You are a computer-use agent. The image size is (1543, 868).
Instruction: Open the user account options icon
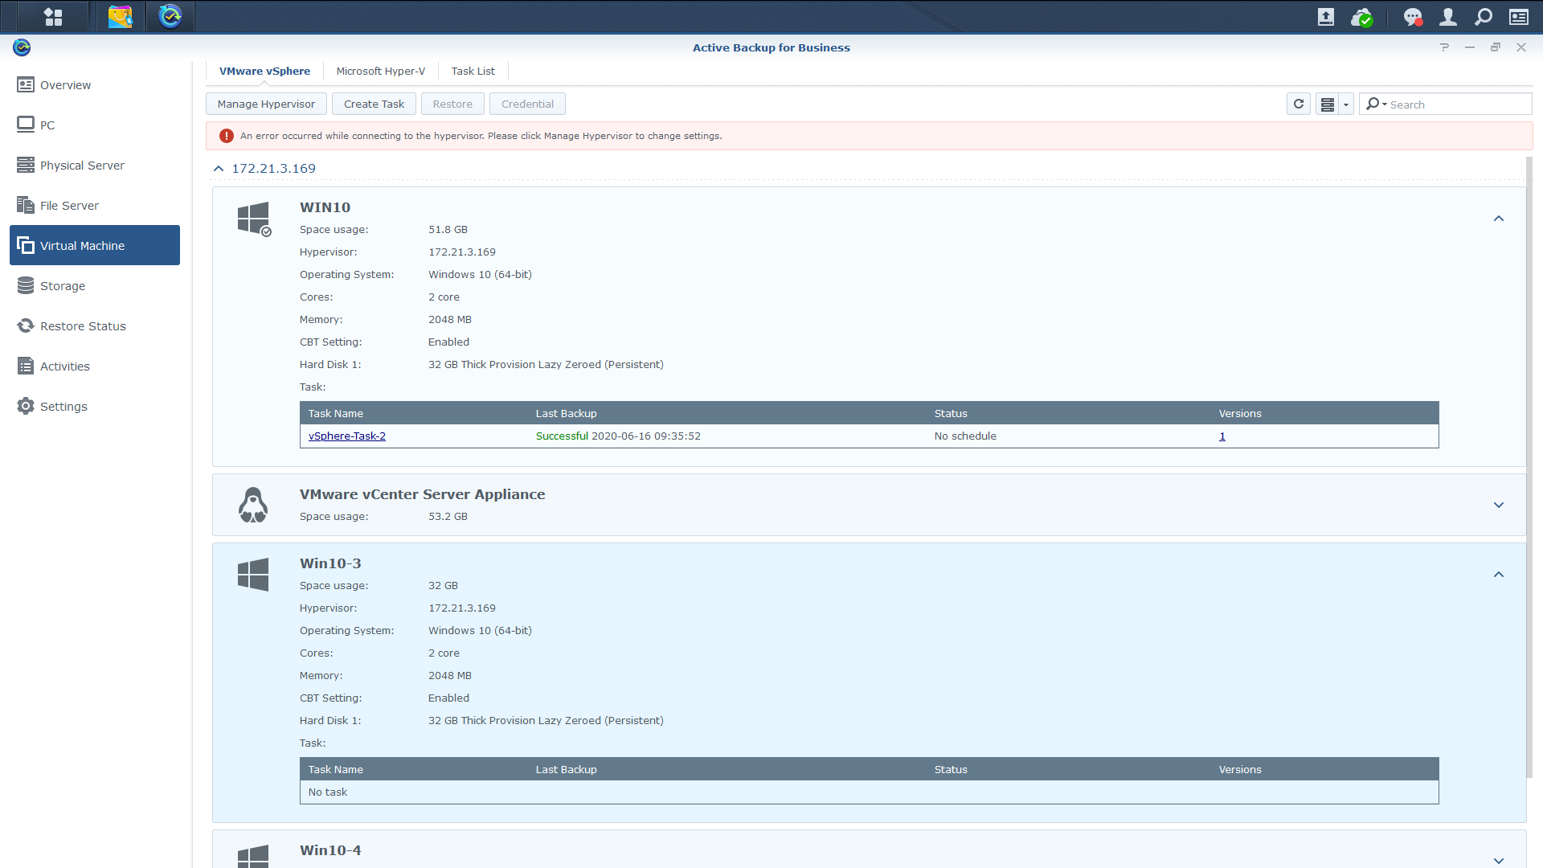point(1447,16)
